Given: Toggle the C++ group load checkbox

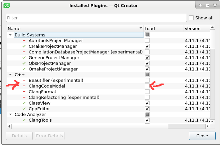Looking at the screenshot, I should tap(147, 75).
